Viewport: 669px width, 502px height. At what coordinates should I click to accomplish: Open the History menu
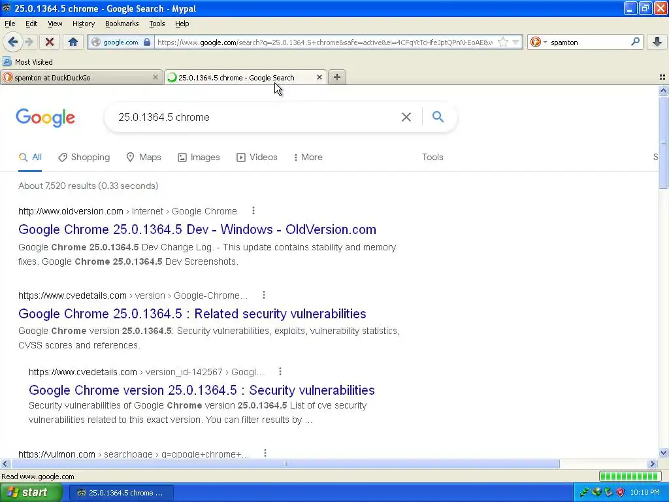click(x=83, y=24)
